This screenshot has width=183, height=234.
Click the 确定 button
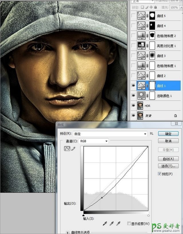click(x=168, y=134)
